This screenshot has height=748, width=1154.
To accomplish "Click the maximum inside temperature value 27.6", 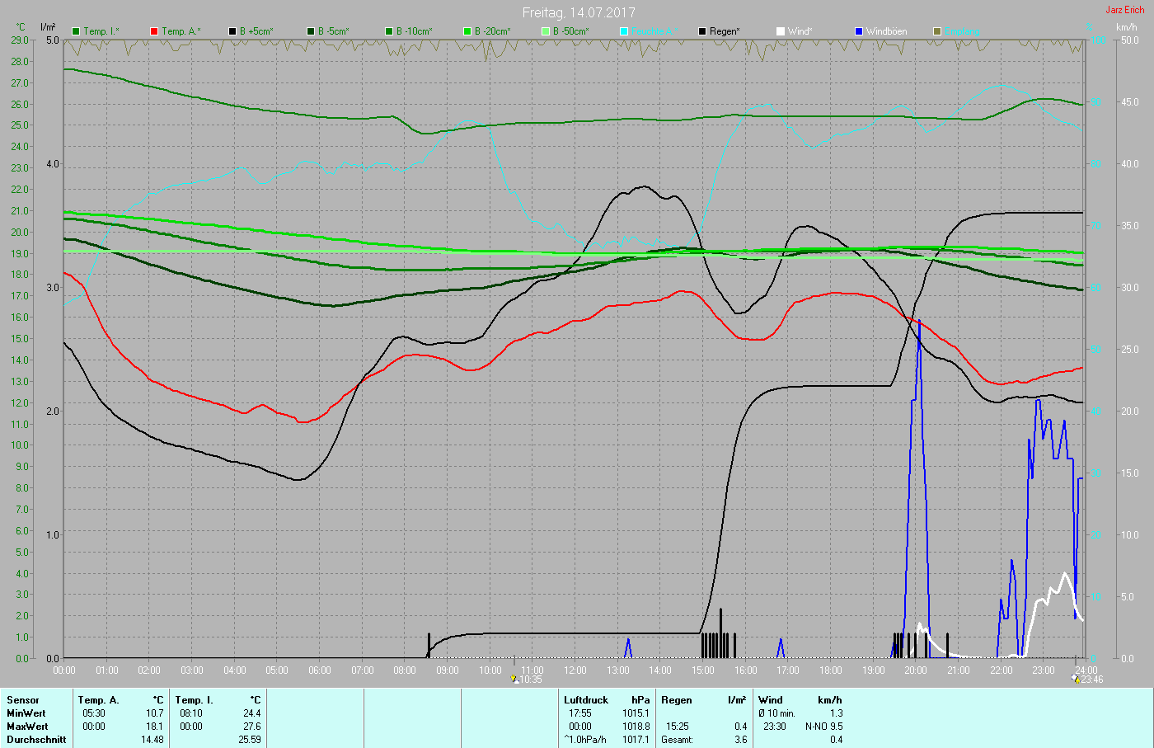I will tap(251, 727).
